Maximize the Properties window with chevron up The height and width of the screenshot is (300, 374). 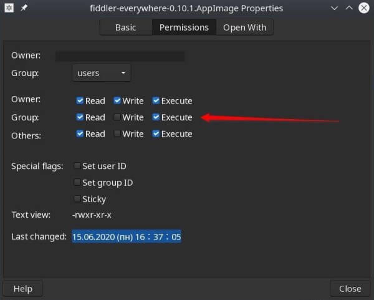pyautogui.click(x=349, y=8)
